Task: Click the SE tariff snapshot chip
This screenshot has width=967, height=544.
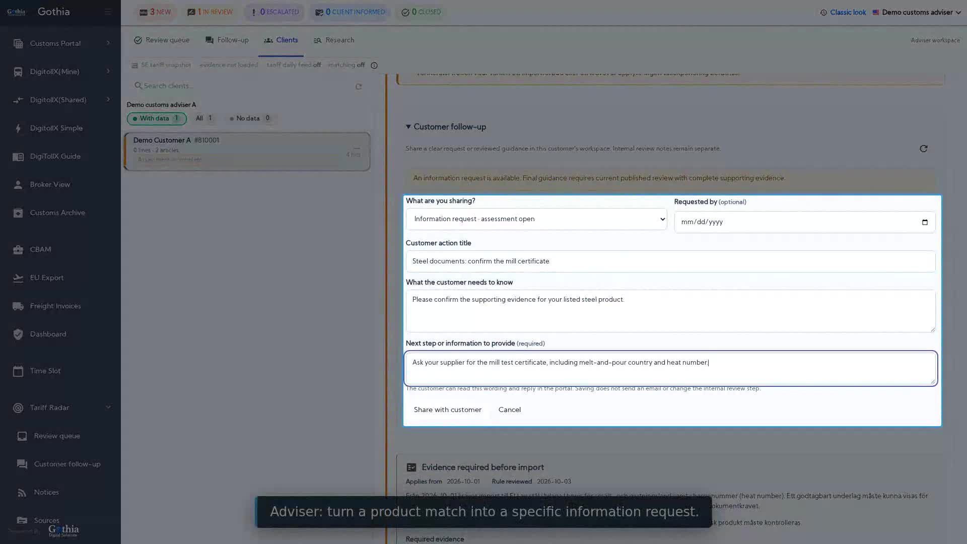Action: tap(161, 65)
